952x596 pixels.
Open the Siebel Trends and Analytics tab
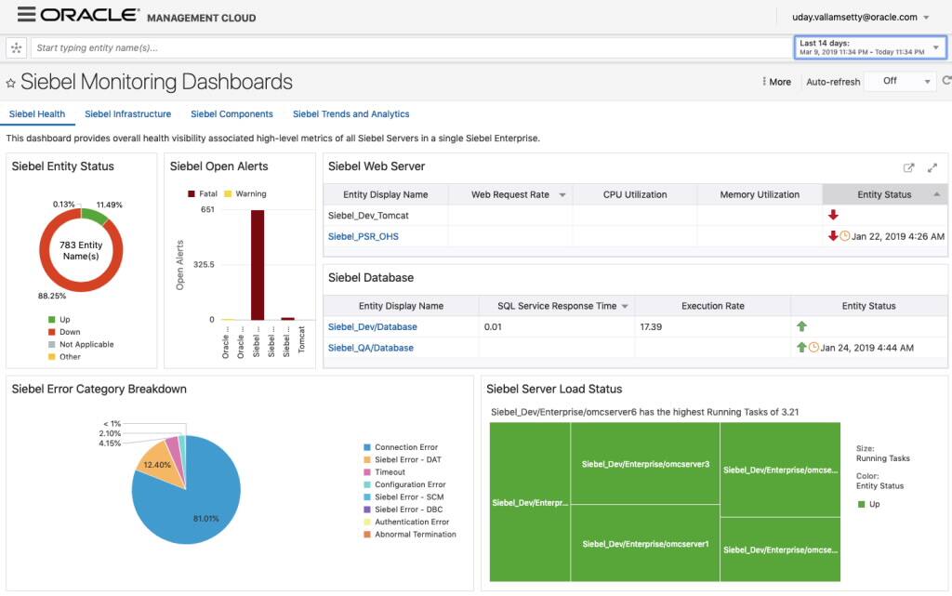[350, 113]
